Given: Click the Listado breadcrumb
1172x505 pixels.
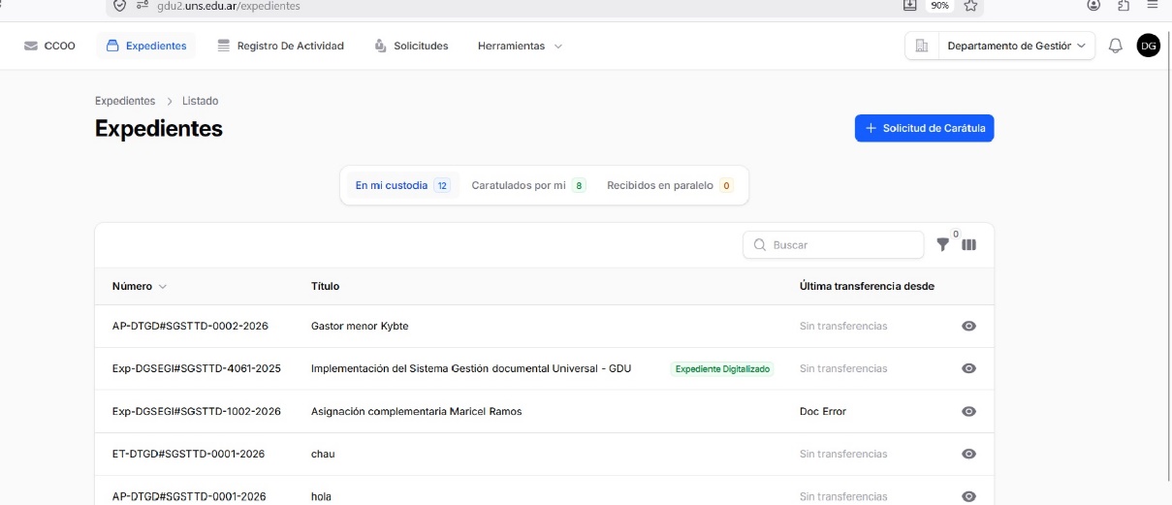Looking at the screenshot, I should point(200,101).
